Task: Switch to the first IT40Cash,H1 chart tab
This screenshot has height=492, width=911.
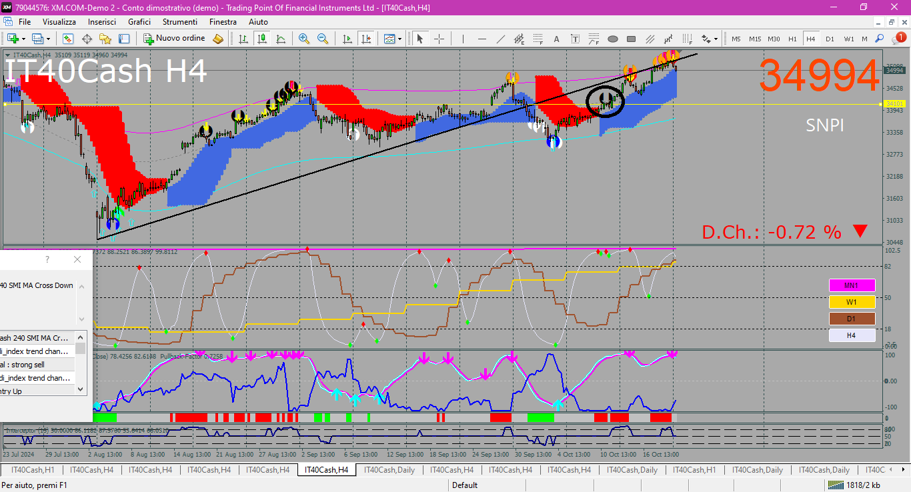Action: [33, 470]
